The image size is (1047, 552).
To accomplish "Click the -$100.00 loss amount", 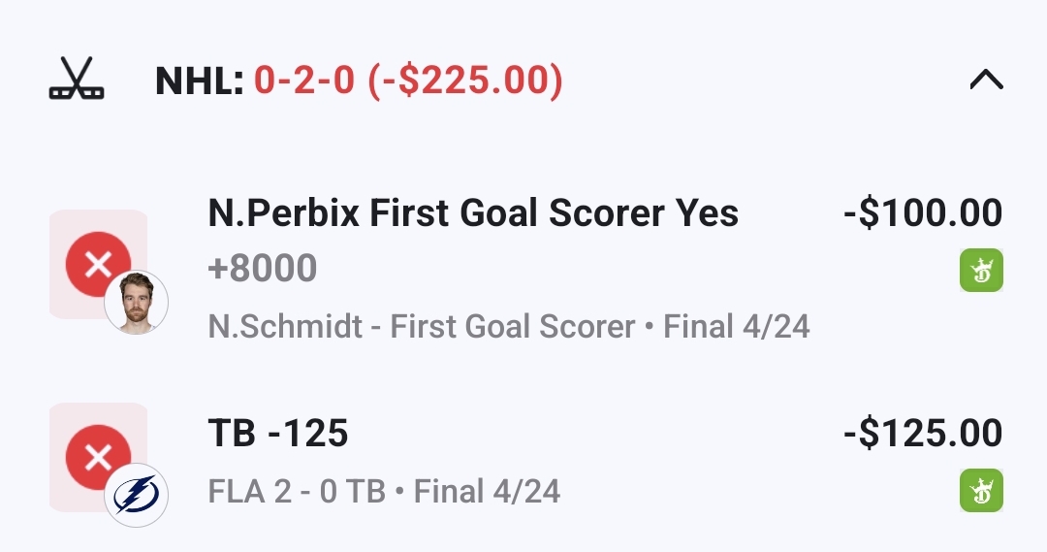I will 923,212.
